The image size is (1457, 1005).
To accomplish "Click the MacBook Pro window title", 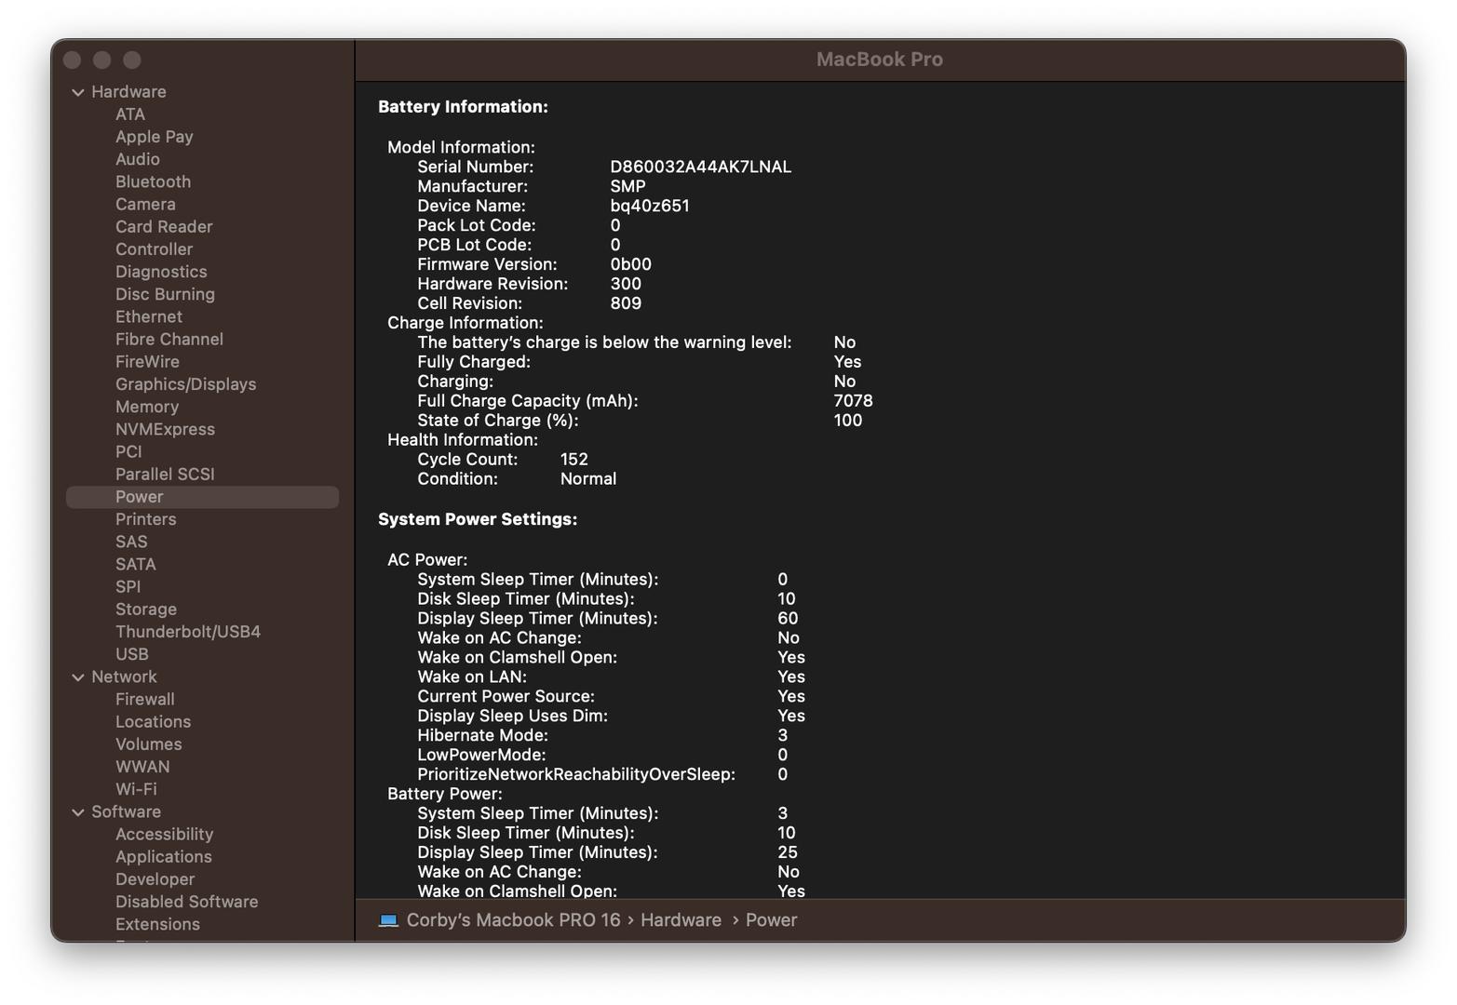I will pyautogui.click(x=880, y=60).
